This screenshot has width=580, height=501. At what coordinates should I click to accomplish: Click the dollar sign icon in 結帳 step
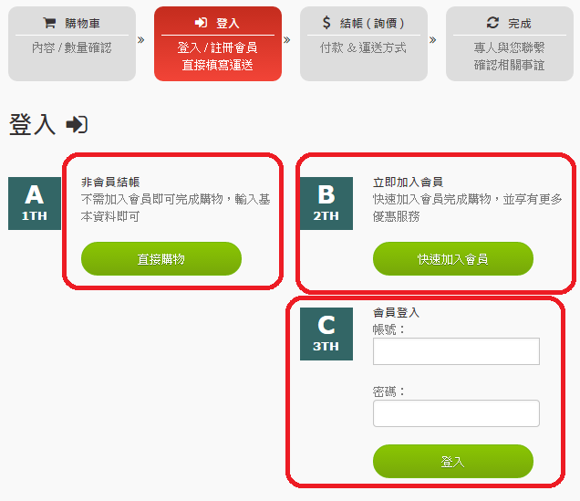click(326, 23)
